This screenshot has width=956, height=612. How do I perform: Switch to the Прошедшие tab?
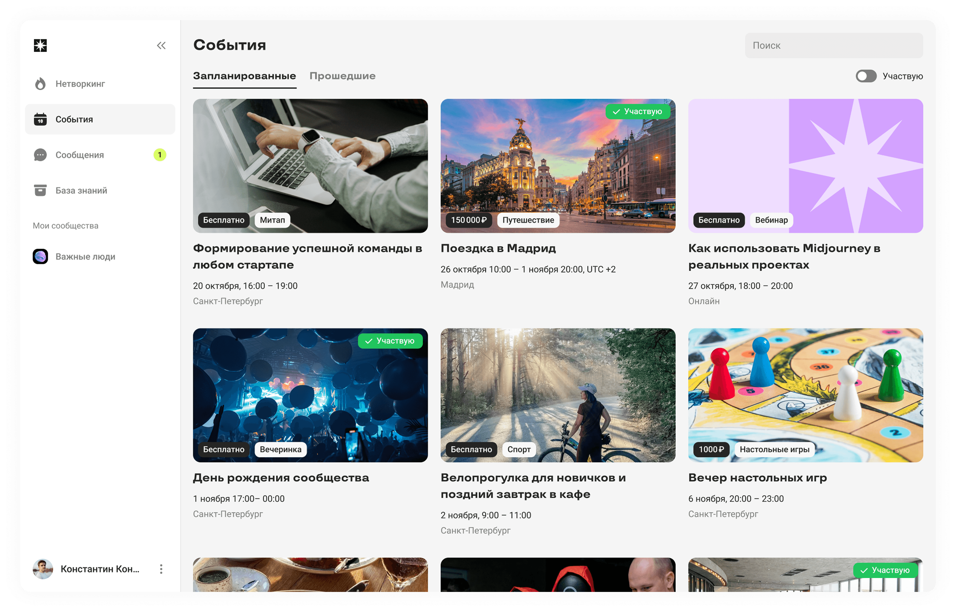(x=343, y=76)
